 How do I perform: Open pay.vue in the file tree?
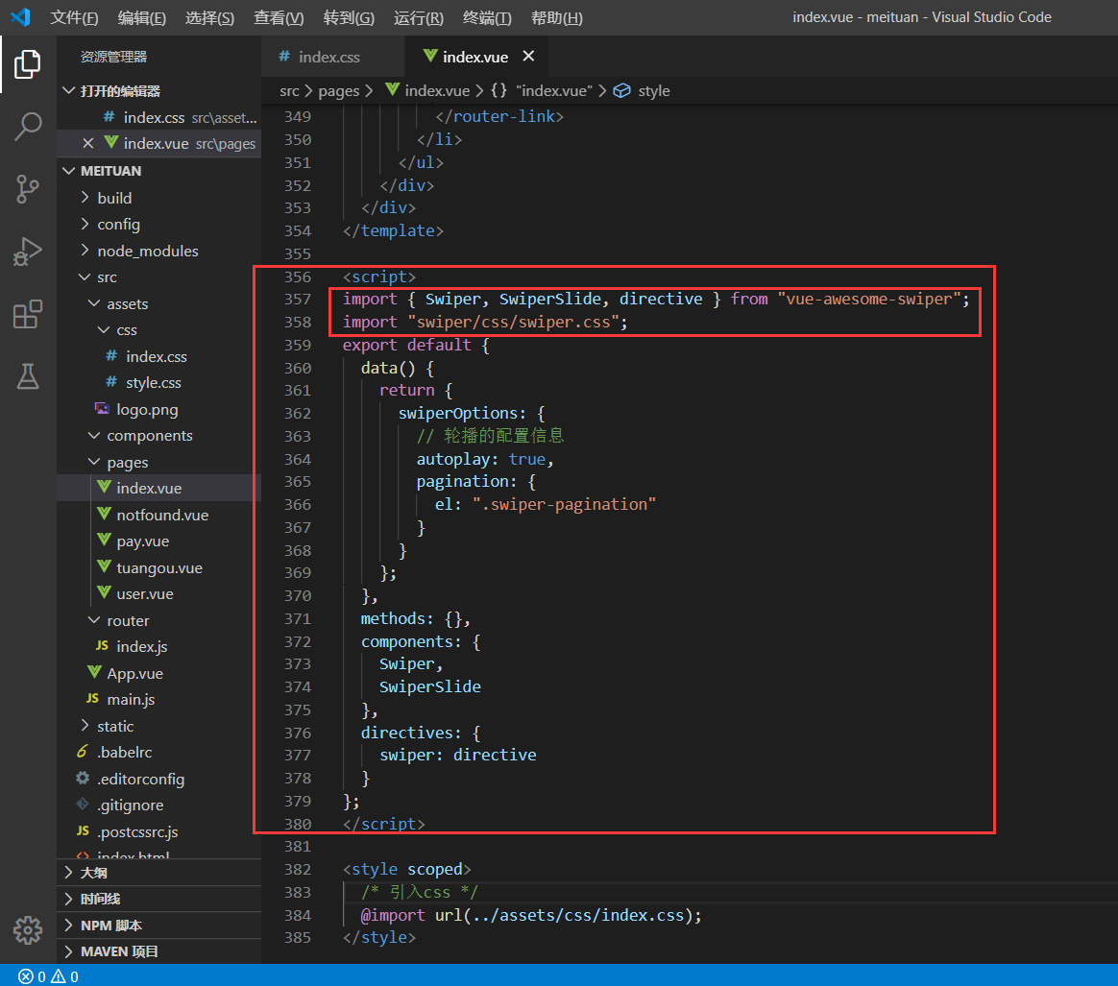coord(159,541)
